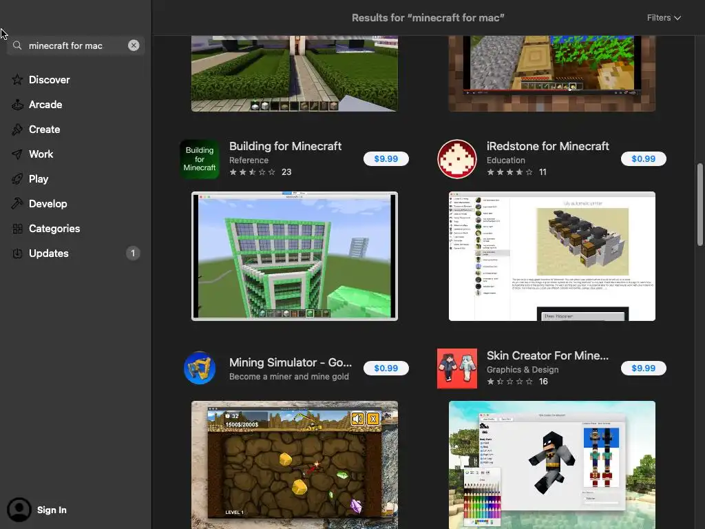Image resolution: width=705 pixels, height=529 pixels.
Task: Click the 'Graphics & Design' text
Action: coord(523,370)
